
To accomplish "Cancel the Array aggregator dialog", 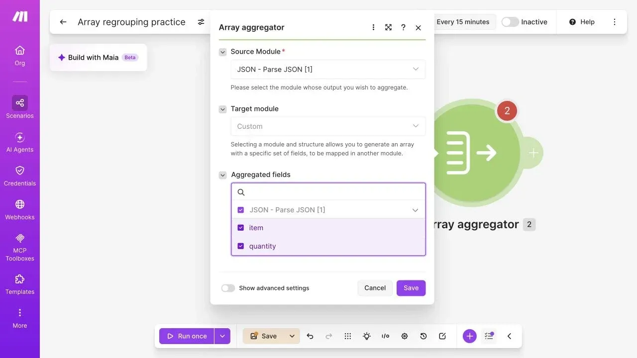I will click(x=375, y=288).
